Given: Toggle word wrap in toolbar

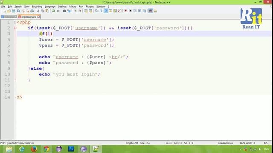Looking at the screenshot, I should 97,11.
